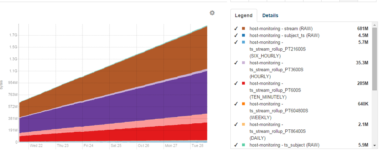Switch to the Details tab
This screenshot has height=165, width=383.
tap(270, 15)
